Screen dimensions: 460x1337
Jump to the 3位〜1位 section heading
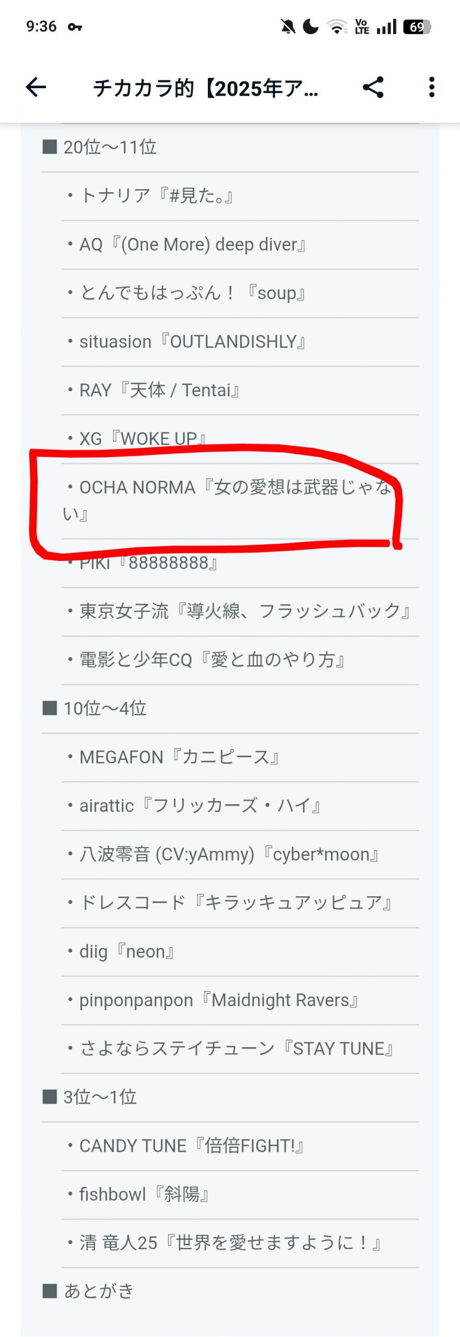click(100, 1097)
